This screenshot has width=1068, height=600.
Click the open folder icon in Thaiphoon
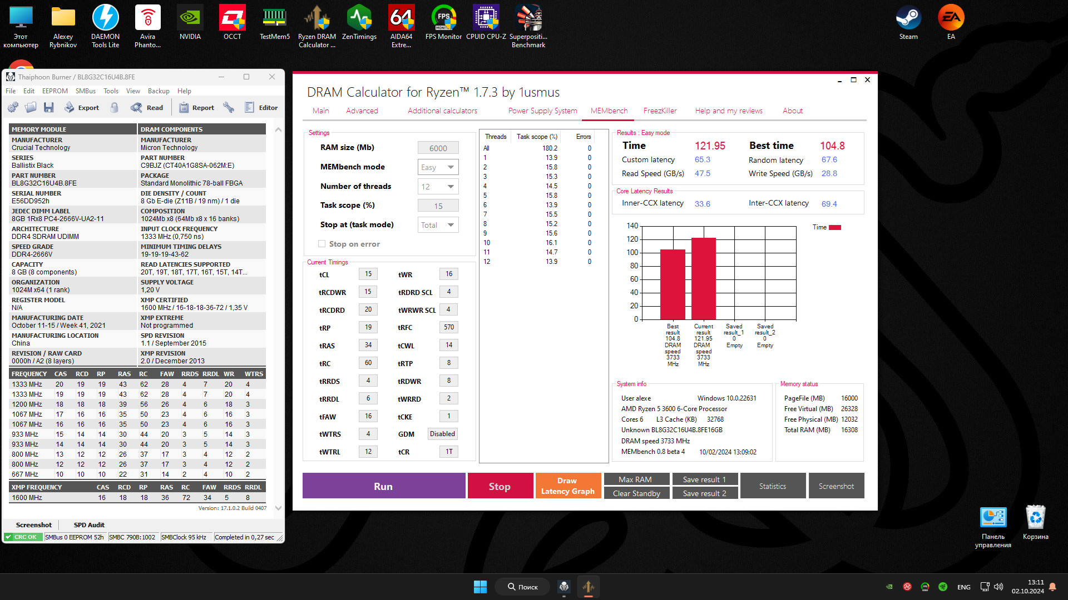point(31,108)
